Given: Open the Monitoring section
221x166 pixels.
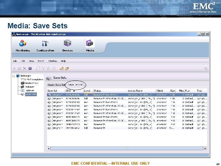Looking at the screenshot, I should [23, 46].
